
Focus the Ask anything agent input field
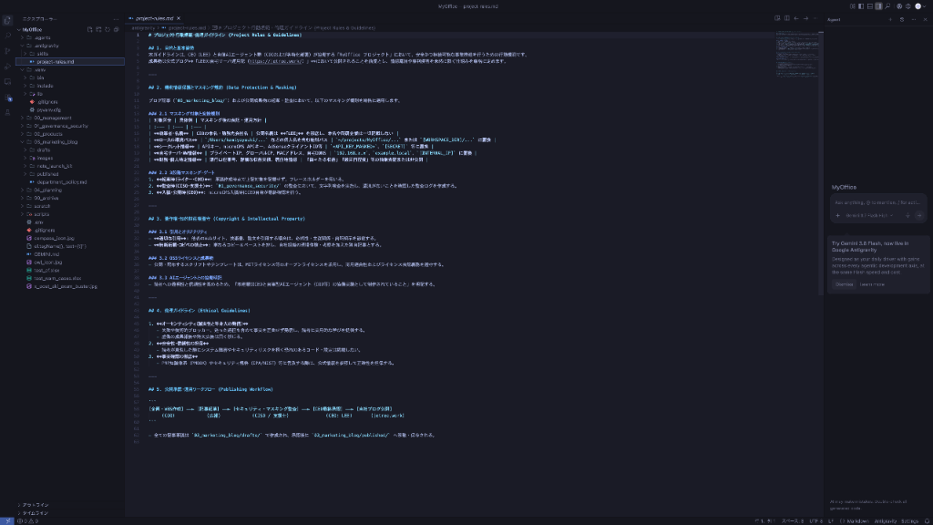[877, 202]
